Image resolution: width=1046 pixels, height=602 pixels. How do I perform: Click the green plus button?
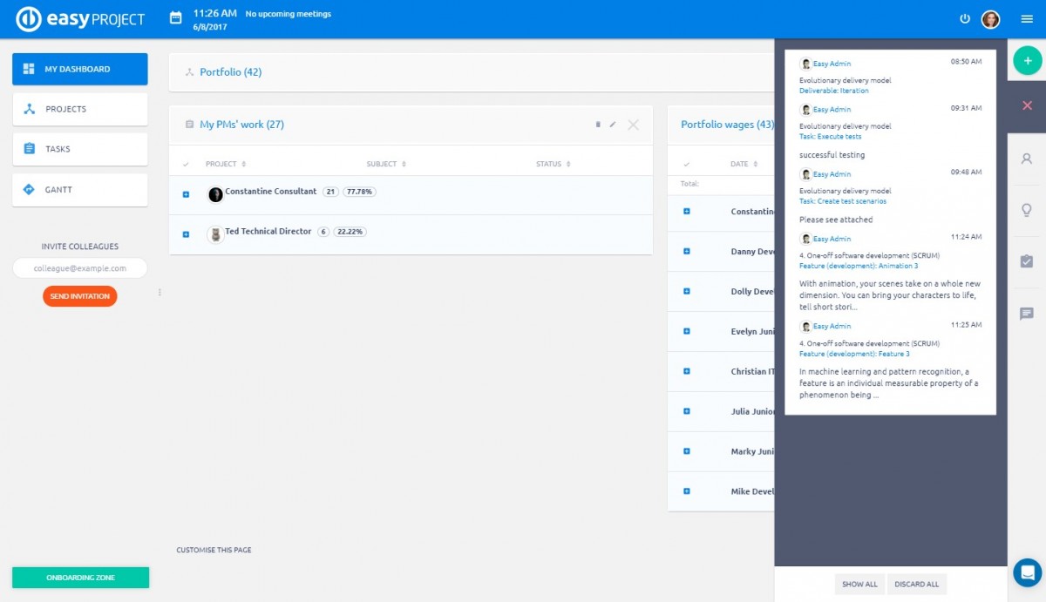coord(1027,60)
